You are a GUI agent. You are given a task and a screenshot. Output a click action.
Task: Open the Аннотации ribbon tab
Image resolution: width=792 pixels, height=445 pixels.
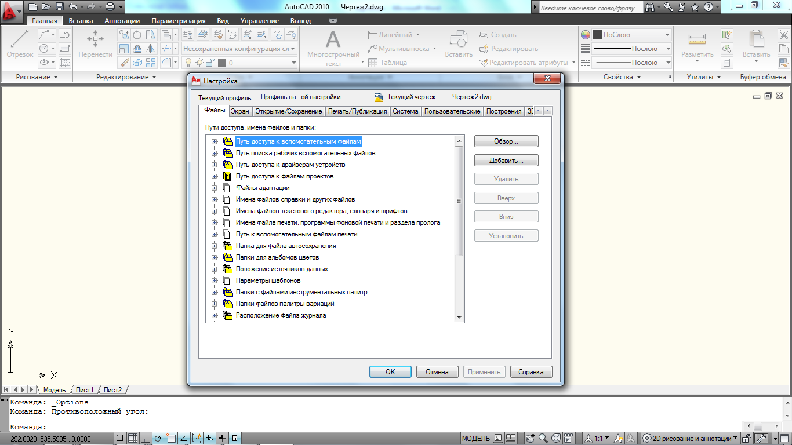(x=122, y=20)
